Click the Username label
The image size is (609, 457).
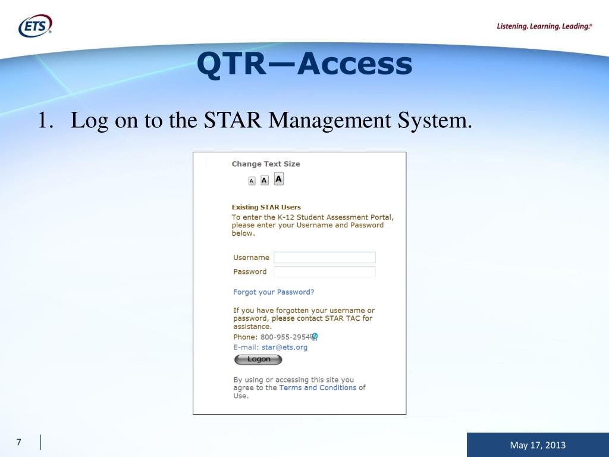click(251, 257)
